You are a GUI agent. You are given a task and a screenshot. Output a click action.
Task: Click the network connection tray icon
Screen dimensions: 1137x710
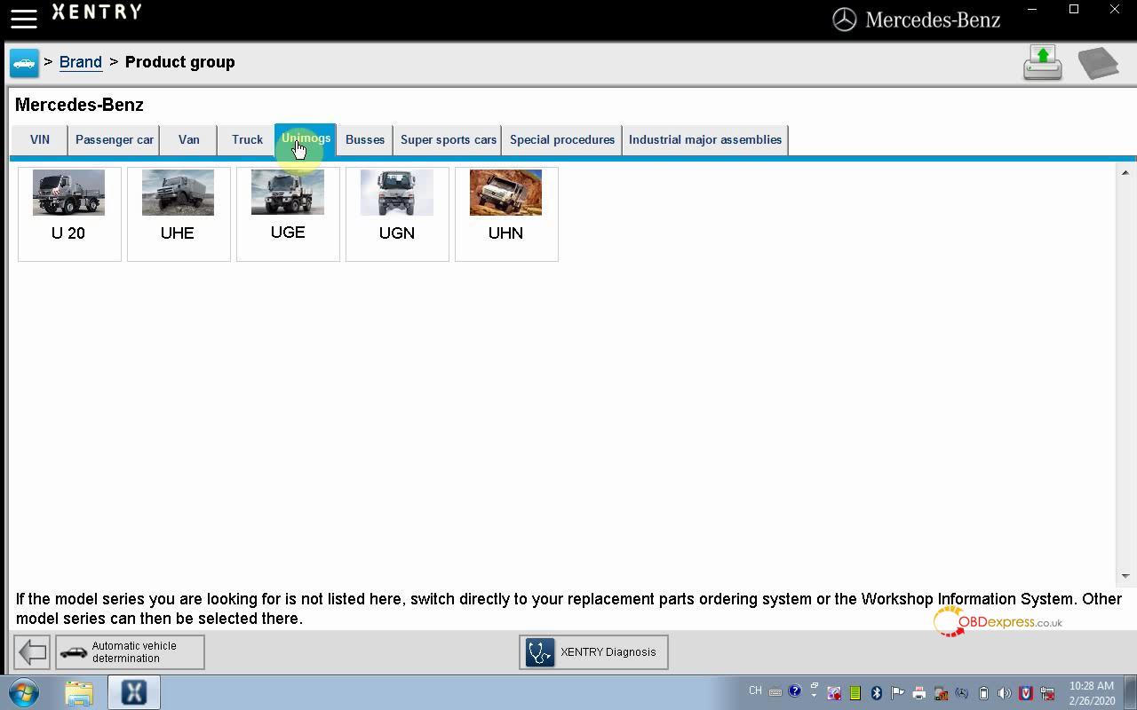tap(1047, 693)
